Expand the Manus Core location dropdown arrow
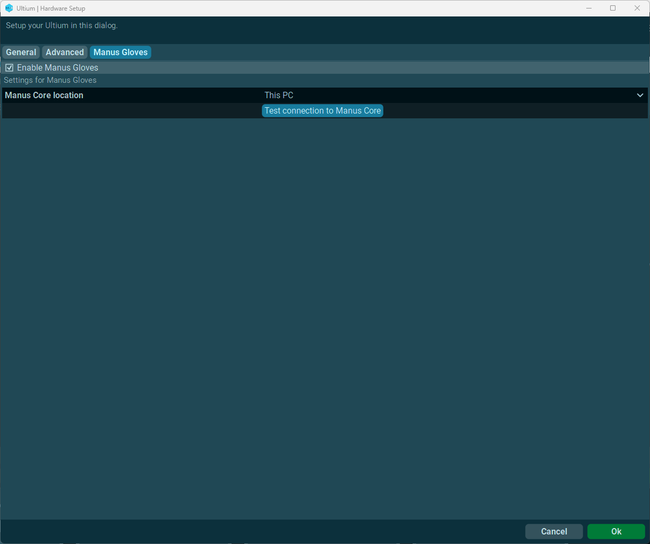 click(x=640, y=96)
